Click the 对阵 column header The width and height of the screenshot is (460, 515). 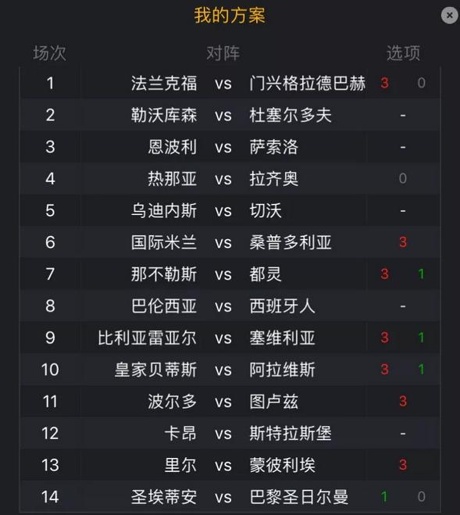(x=223, y=53)
